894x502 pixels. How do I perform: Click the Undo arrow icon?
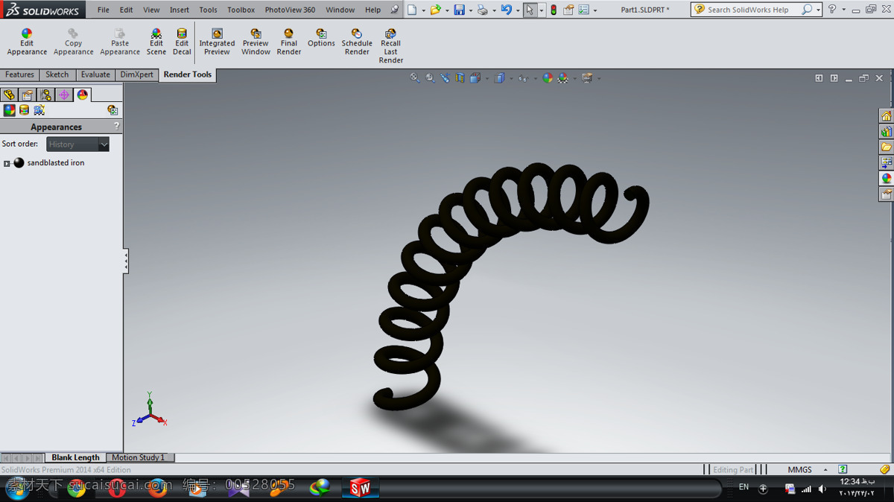pyautogui.click(x=507, y=10)
